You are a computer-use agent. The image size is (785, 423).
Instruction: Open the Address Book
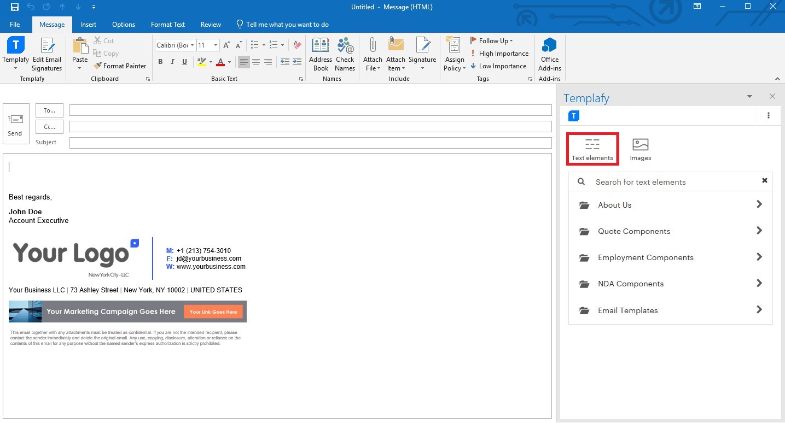coord(321,54)
